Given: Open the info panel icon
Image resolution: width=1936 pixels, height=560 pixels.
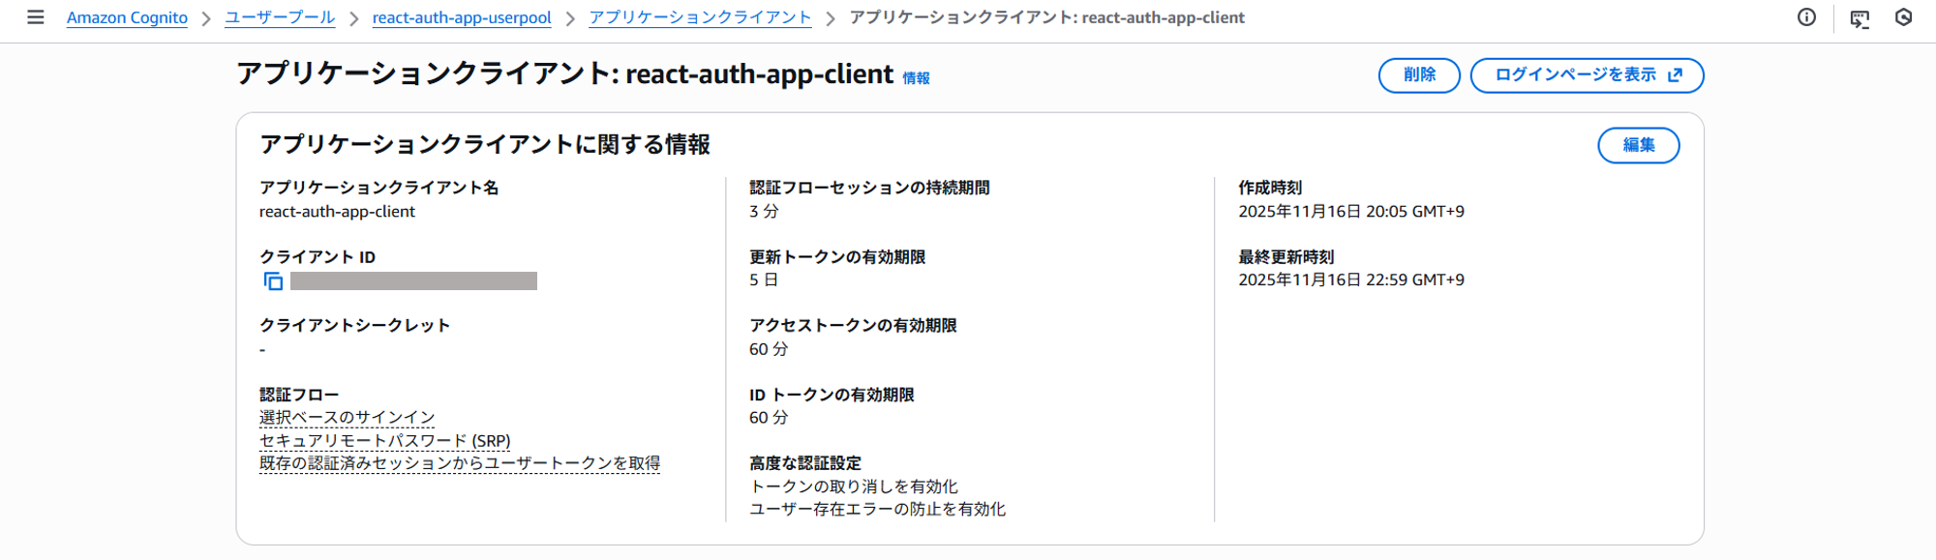Looking at the screenshot, I should pos(1806,17).
